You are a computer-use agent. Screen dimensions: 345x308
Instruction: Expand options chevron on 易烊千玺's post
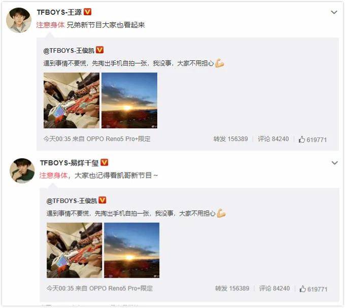pyautogui.click(x=335, y=163)
